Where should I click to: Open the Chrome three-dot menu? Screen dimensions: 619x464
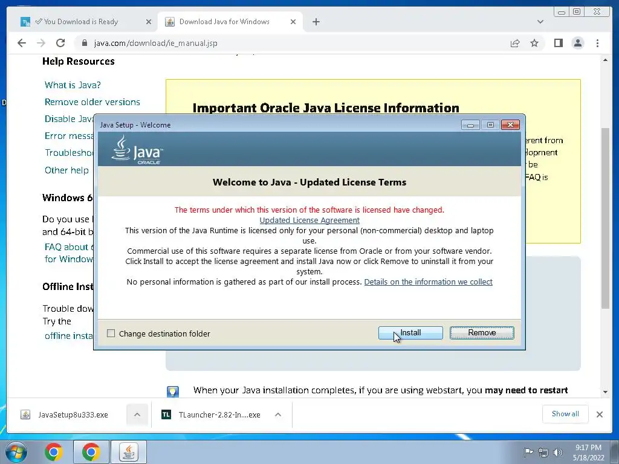[597, 43]
